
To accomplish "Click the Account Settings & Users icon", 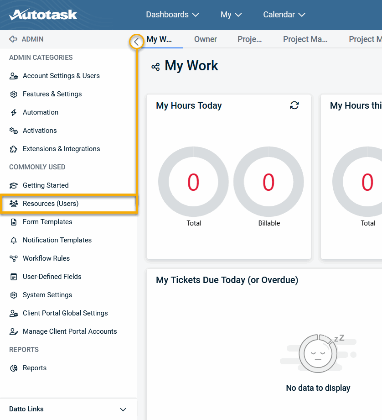I will coord(14,76).
